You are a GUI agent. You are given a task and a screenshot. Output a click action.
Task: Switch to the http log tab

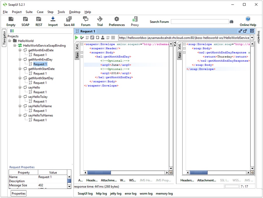(x=101, y=193)
